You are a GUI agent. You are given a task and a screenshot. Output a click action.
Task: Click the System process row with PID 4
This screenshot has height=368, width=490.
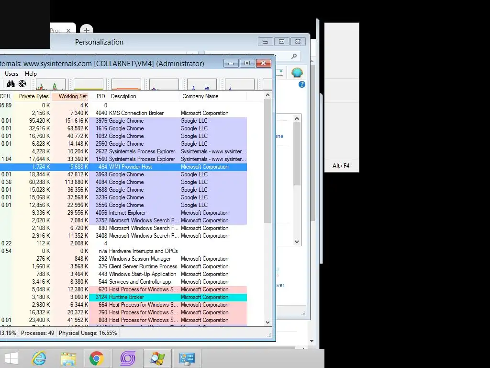(123, 243)
